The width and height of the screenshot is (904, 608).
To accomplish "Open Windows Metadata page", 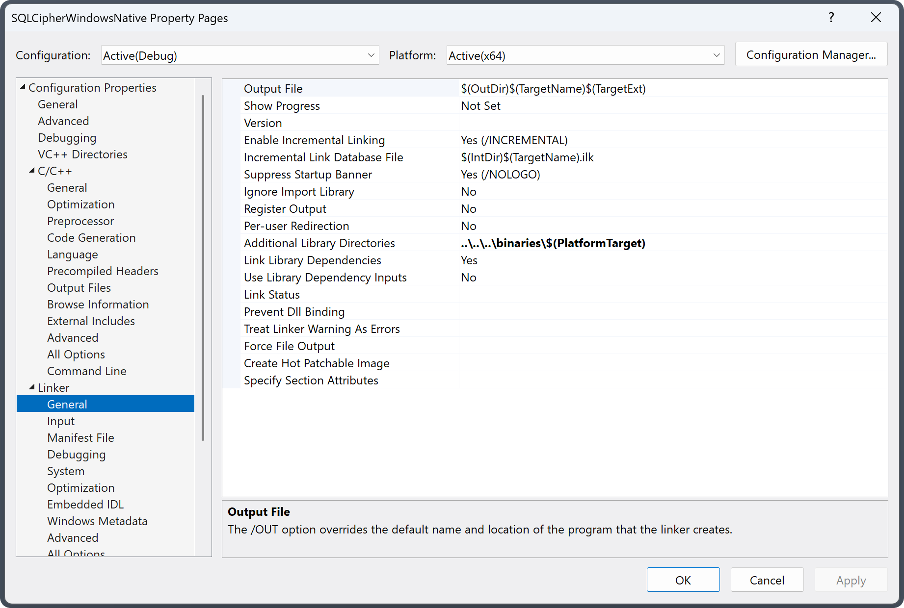I will [97, 521].
